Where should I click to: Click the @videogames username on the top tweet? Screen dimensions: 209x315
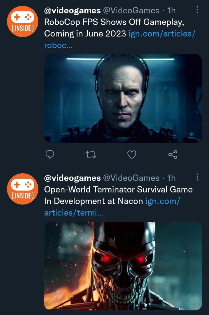coord(72,10)
